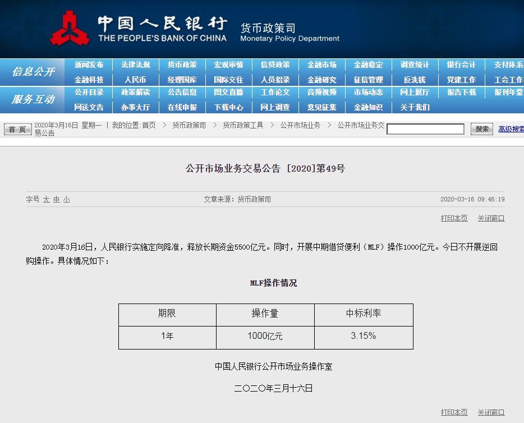Open 高级搜索 advanced search link
Image resolution: width=524 pixels, height=423 pixels.
click(511, 129)
